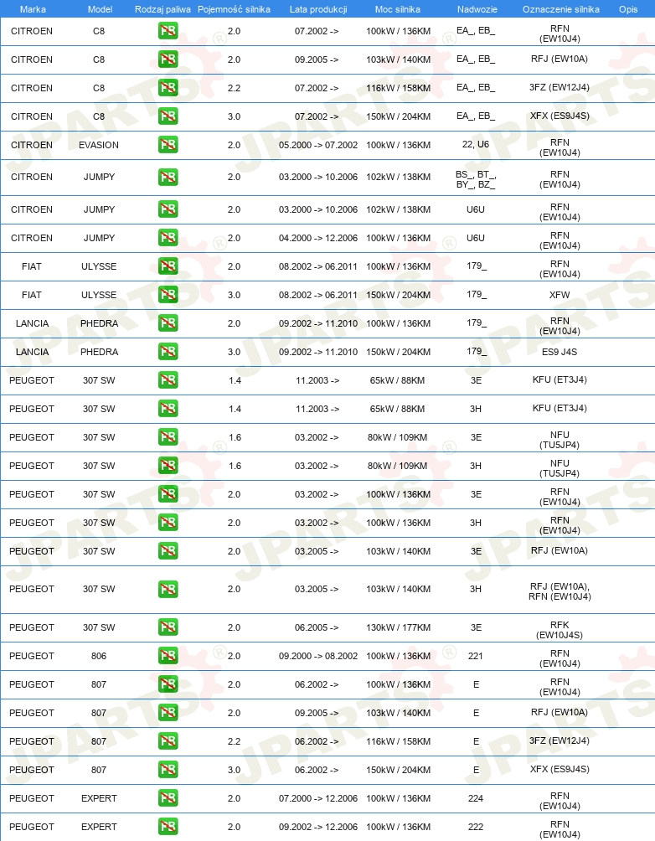Select the "07.2000 -> 12.2006" date cell
655x841 pixels.
[x=318, y=797]
